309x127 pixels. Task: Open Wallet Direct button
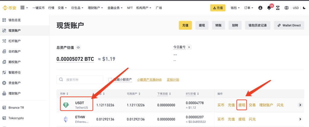point(289,25)
